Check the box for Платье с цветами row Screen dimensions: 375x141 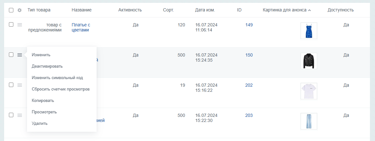(11, 24)
